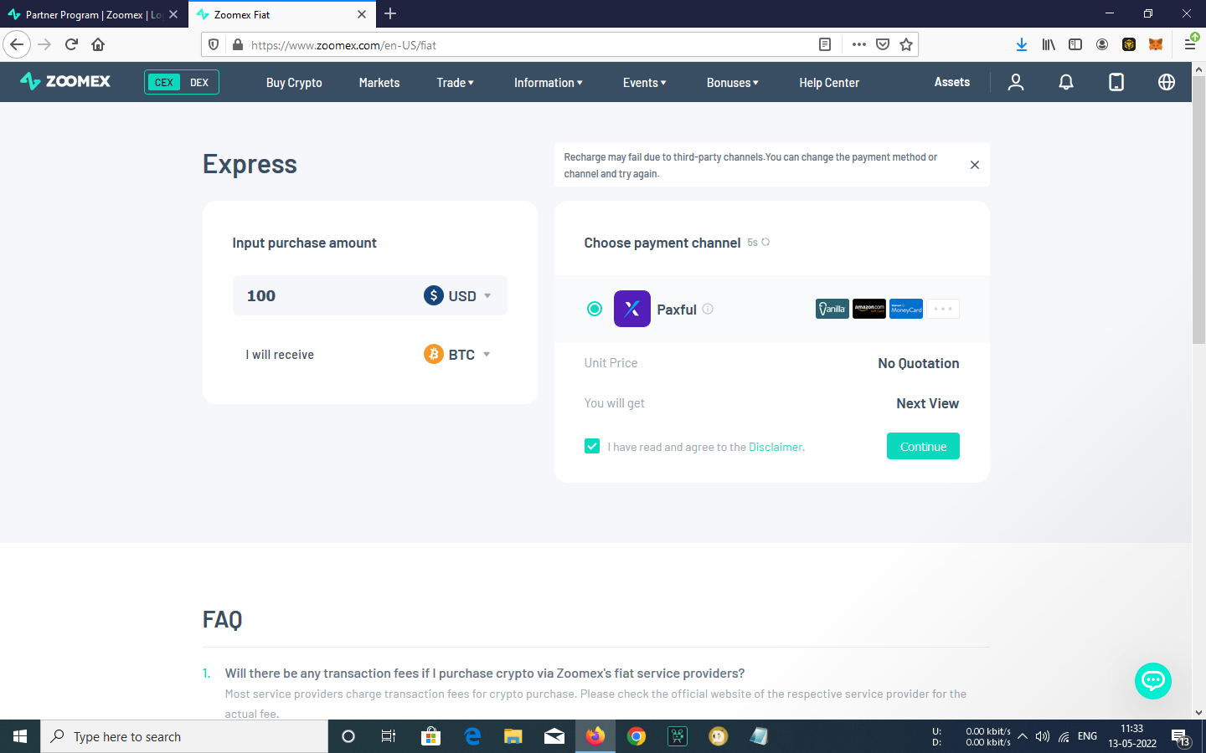Click the taskbar search box
The width and height of the screenshot is (1206, 753).
click(184, 736)
